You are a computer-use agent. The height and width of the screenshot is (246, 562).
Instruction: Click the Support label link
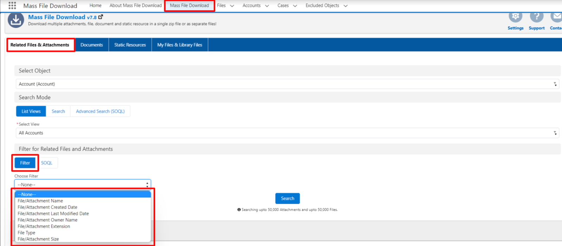tap(537, 28)
